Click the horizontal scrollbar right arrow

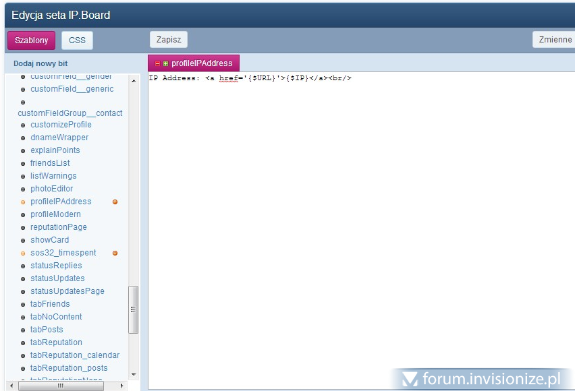point(122,386)
